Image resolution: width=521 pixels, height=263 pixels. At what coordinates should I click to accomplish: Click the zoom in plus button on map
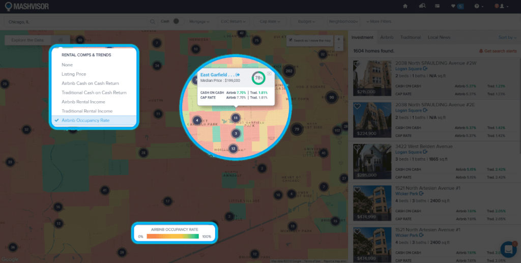[x=338, y=40]
